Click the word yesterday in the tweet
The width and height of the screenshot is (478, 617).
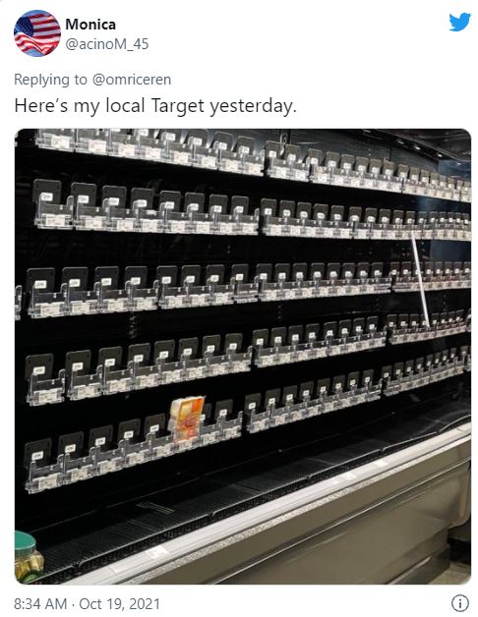(251, 107)
